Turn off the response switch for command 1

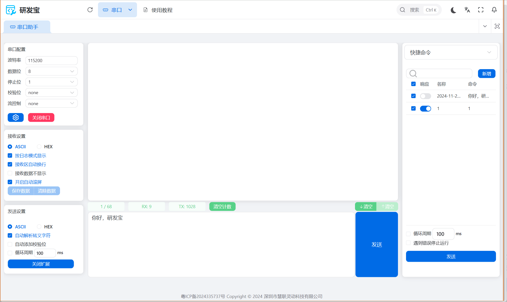(x=425, y=109)
